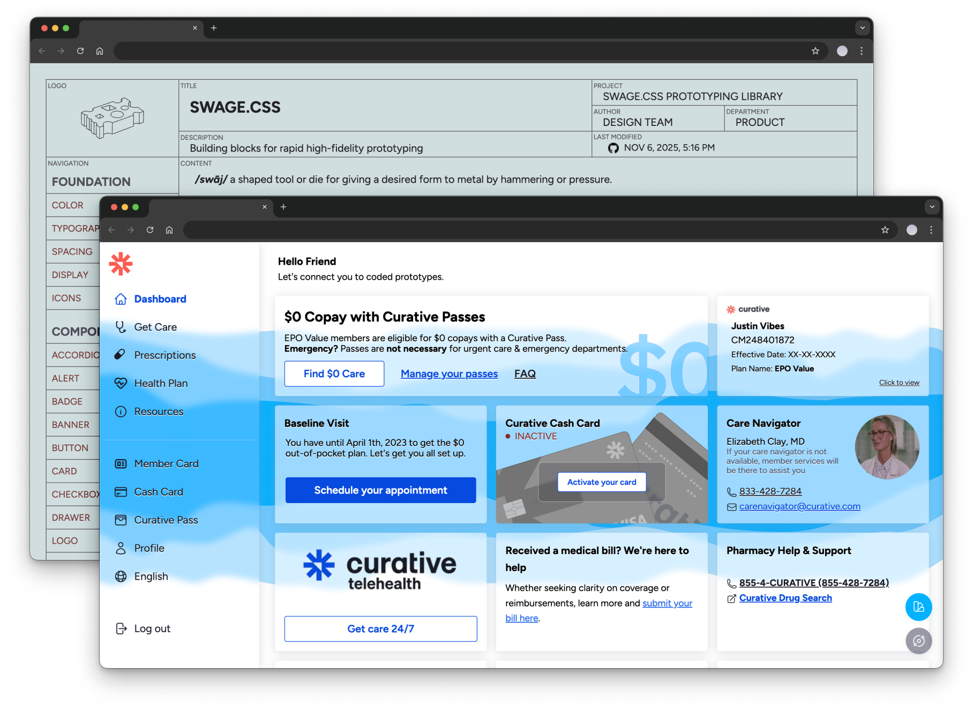Open ALERT in the SWAGE.CSS window navigation
This screenshot has width=973, height=711.
(x=65, y=378)
